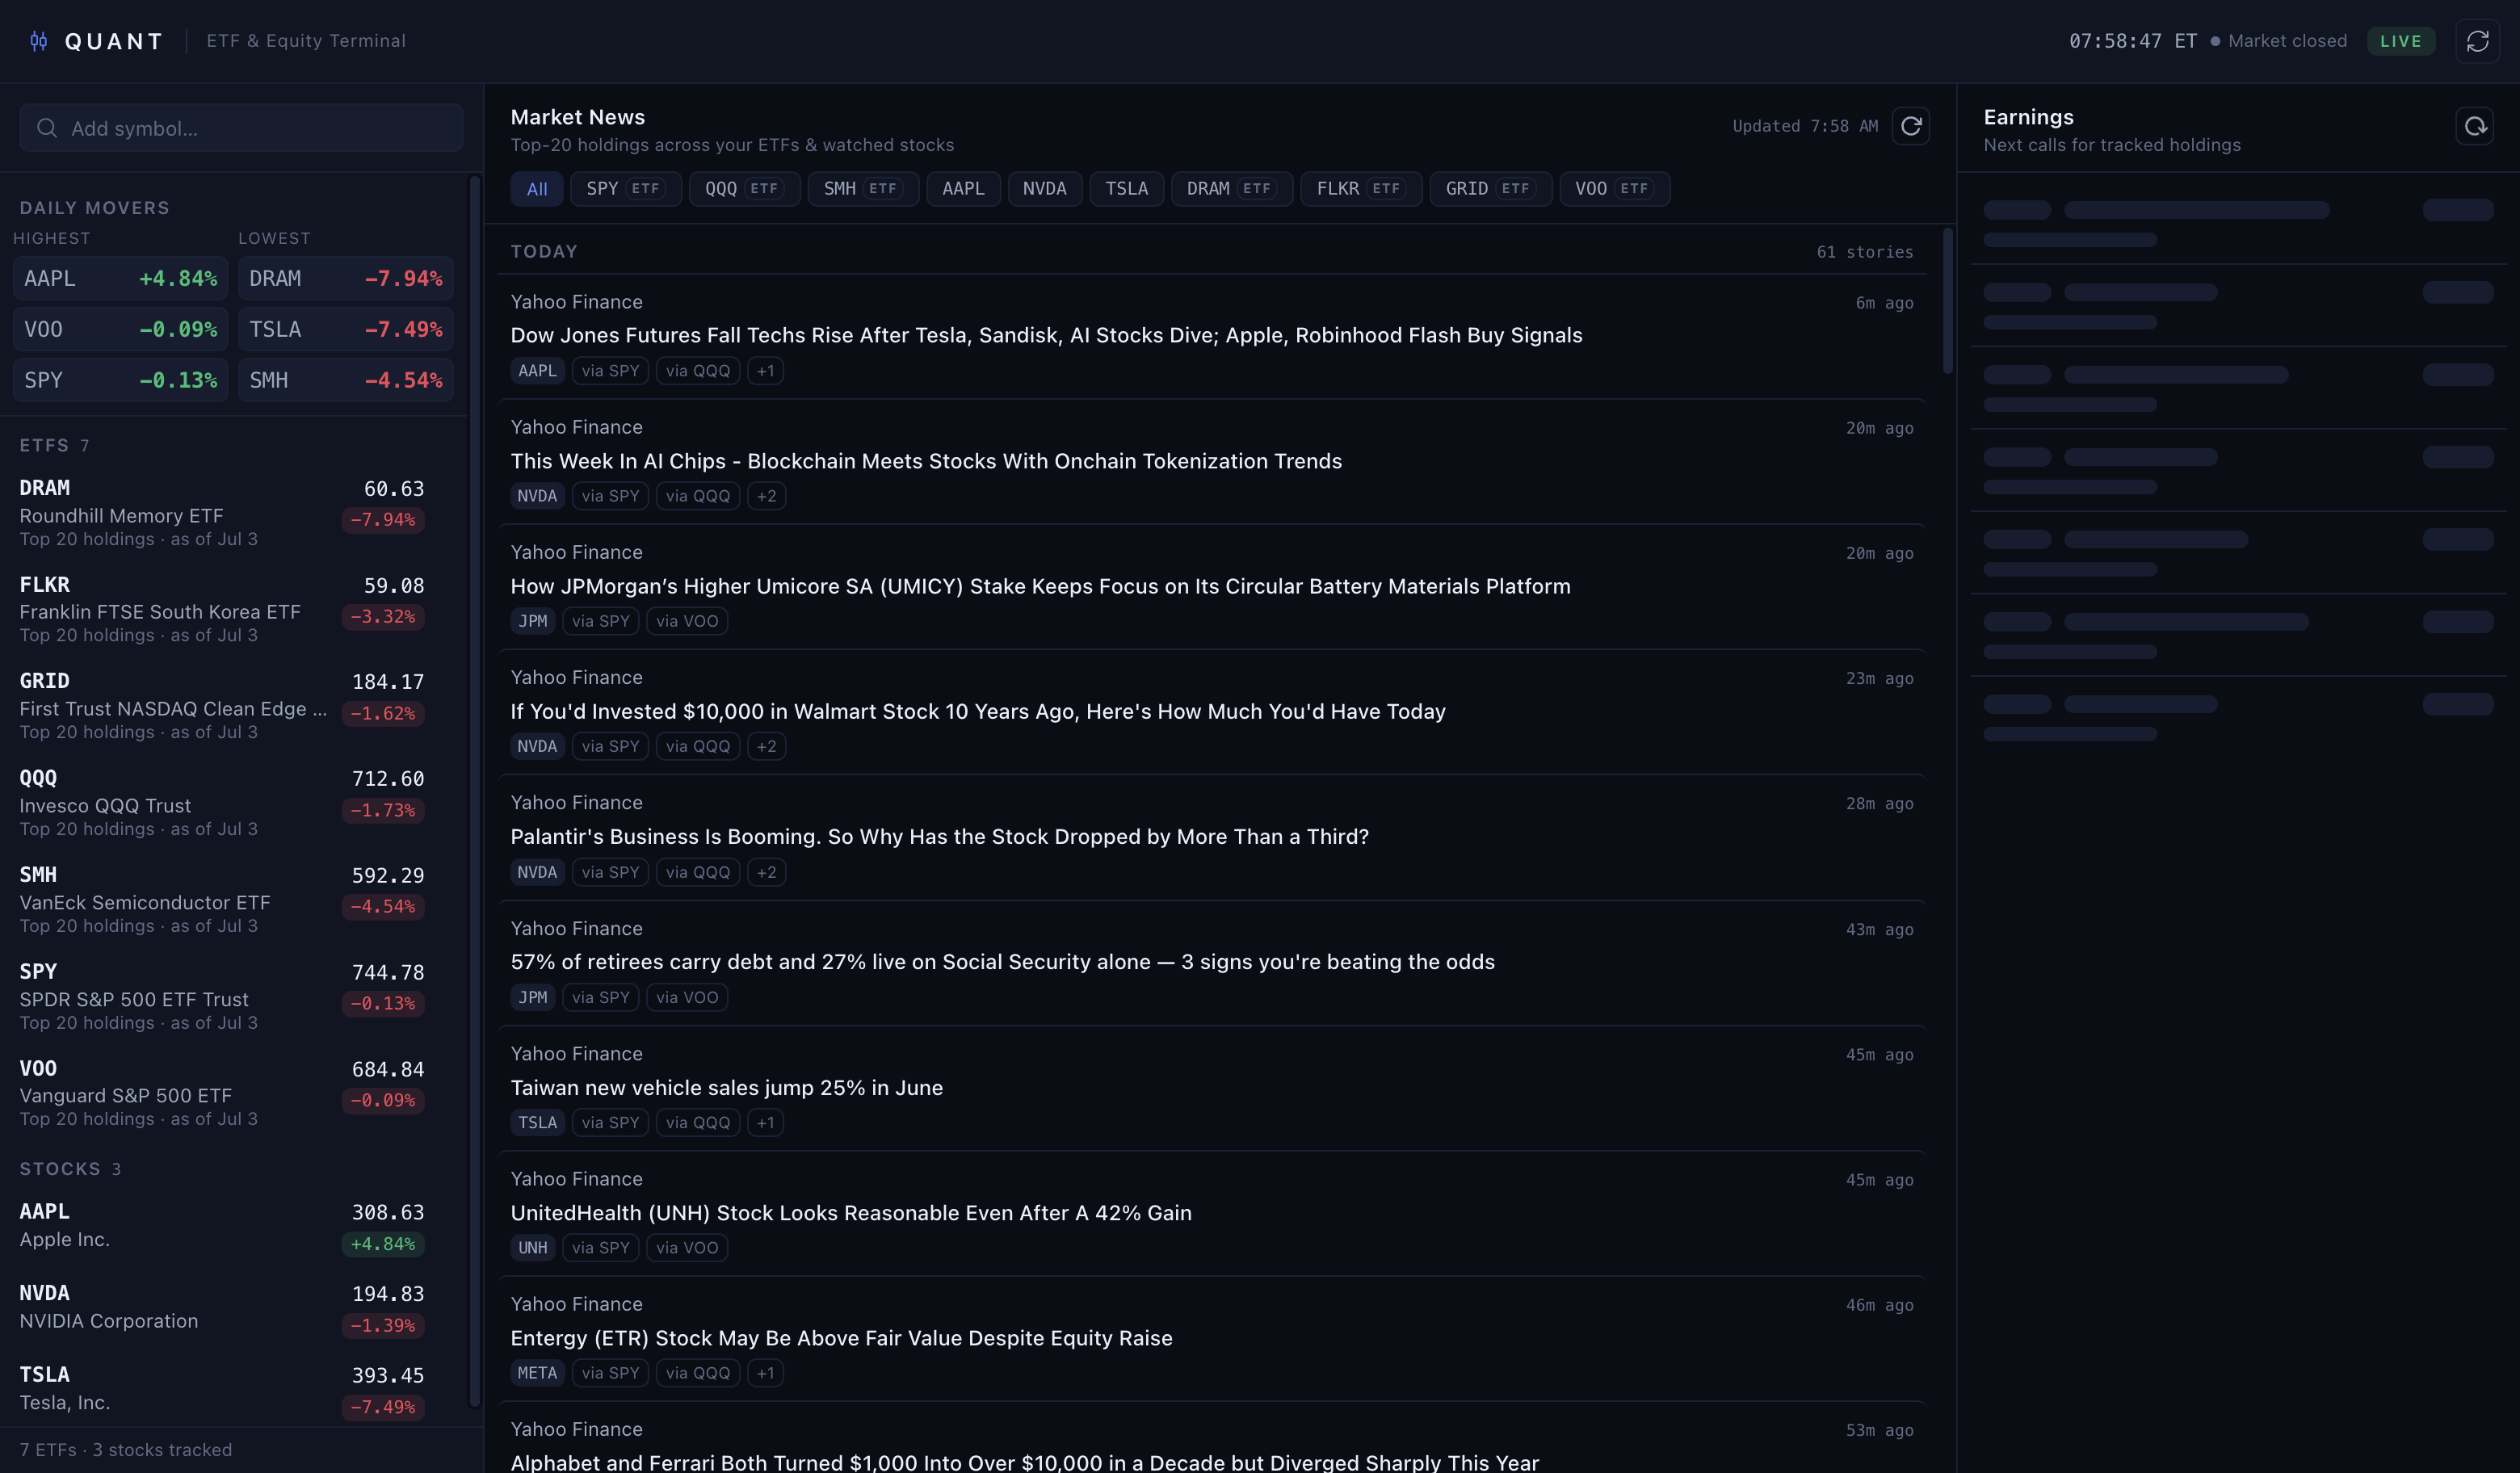
Task: Click via VOO tag on Umicore story
Action: (686, 621)
